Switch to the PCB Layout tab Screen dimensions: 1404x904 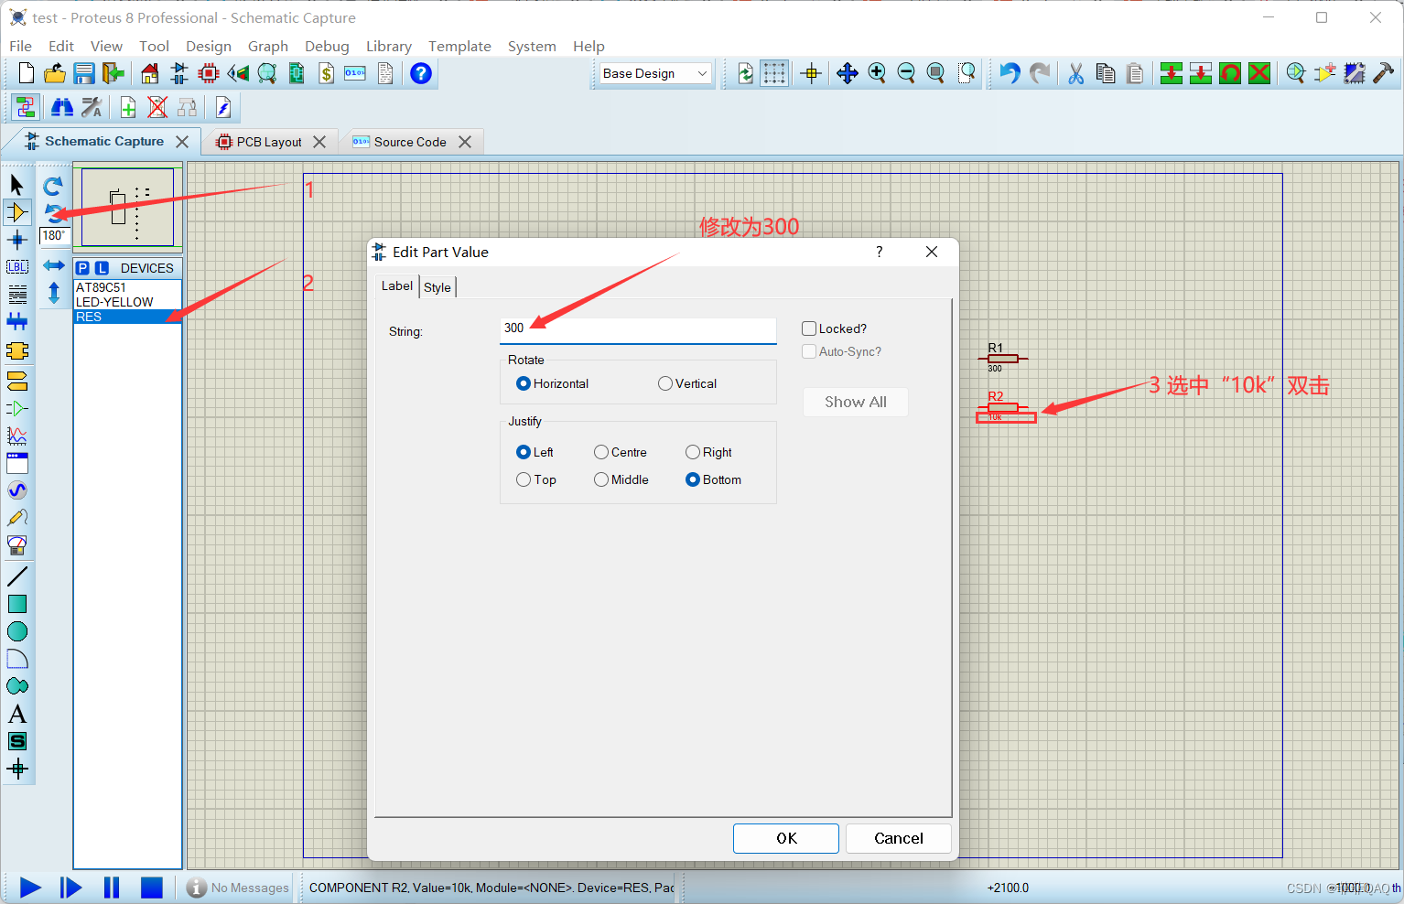tap(269, 142)
